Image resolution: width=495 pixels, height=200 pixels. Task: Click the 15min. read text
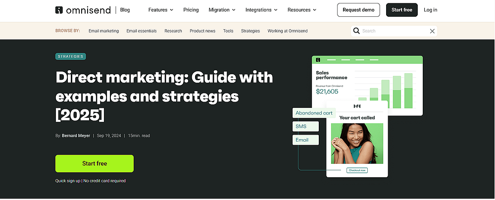pos(139,136)
